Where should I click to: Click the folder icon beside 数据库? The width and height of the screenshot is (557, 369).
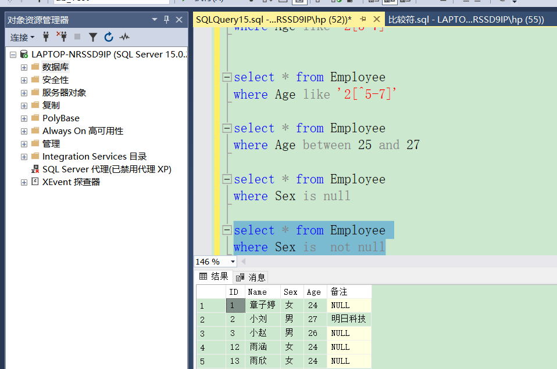click(x=35, y=67)
